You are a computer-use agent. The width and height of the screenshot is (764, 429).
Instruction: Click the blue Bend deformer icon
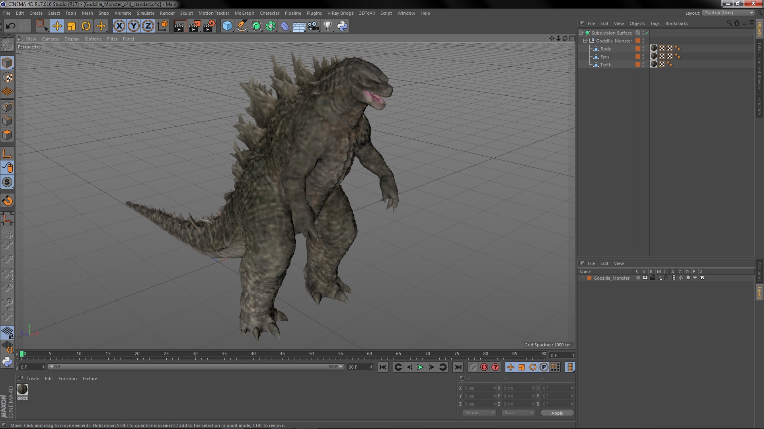tap(285, 26)
